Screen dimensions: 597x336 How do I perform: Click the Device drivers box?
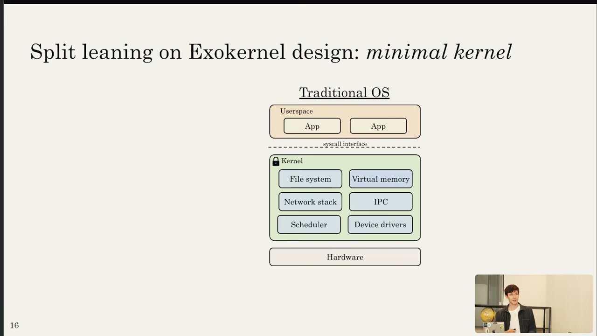380,224
